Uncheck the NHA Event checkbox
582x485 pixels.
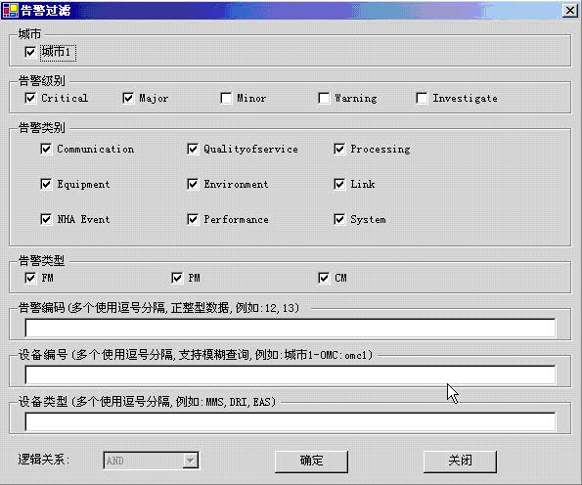click(x=46, y=219)
